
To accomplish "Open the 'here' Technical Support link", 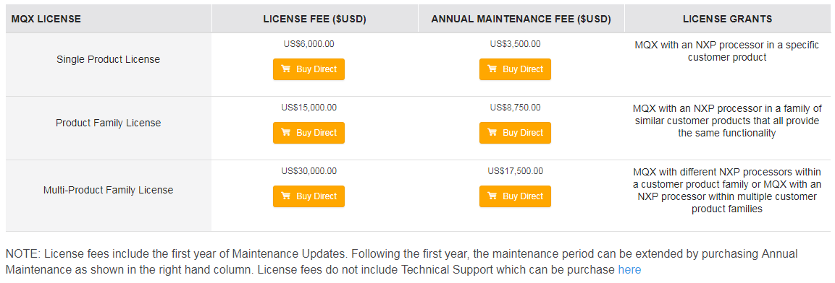I will click(x=629, y=270).
